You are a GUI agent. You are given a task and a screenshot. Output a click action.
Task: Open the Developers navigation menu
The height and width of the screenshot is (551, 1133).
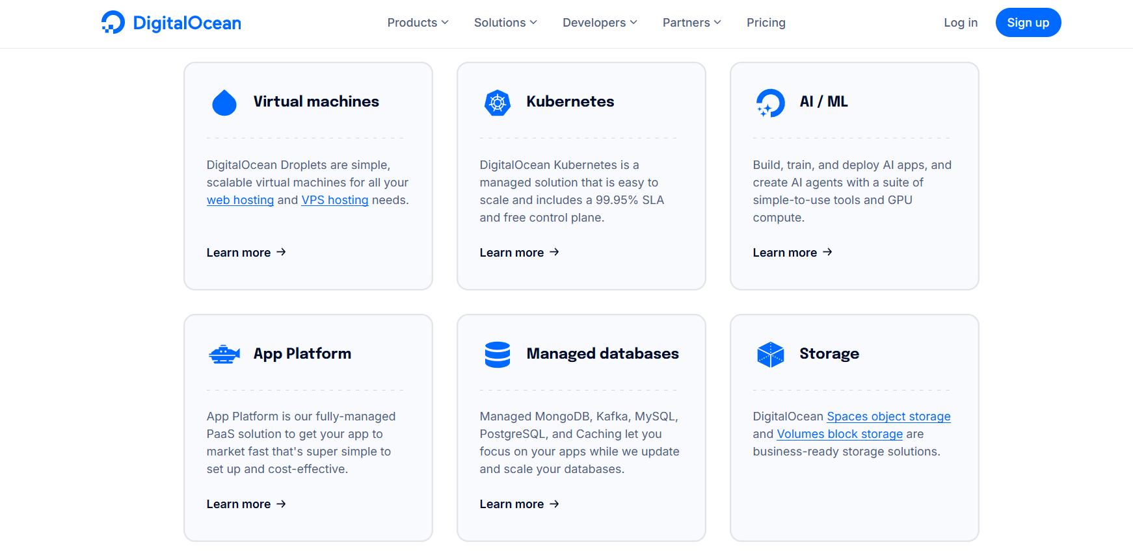tap(600, 23)
